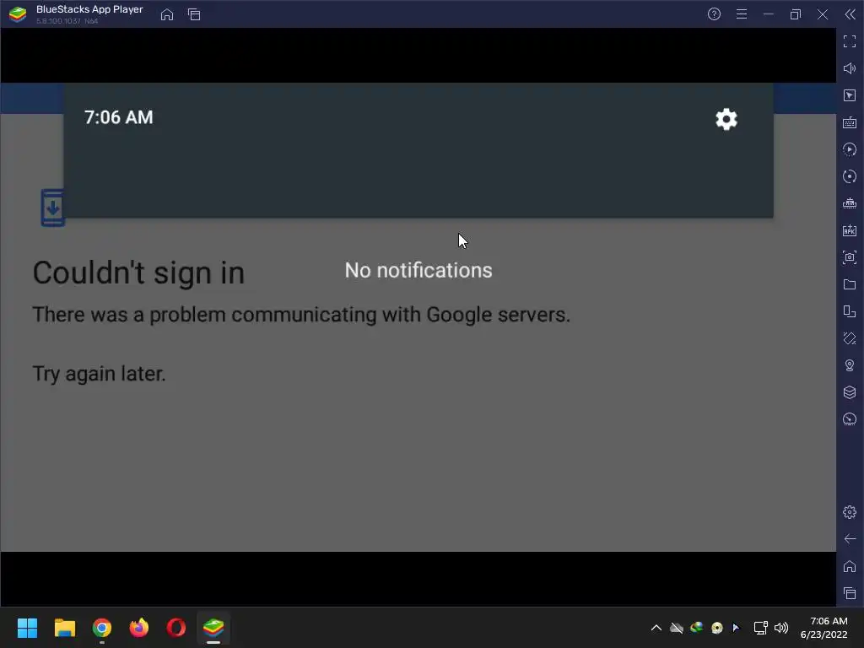Click the sidebar back arrow
The image size is (864, 648).
point(850,539)
